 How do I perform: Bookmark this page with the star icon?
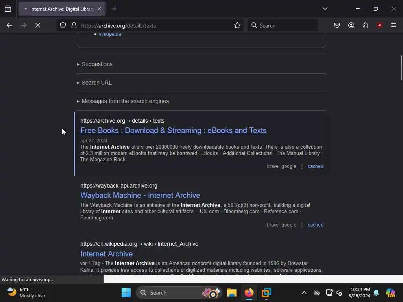[x=237, y=26]
